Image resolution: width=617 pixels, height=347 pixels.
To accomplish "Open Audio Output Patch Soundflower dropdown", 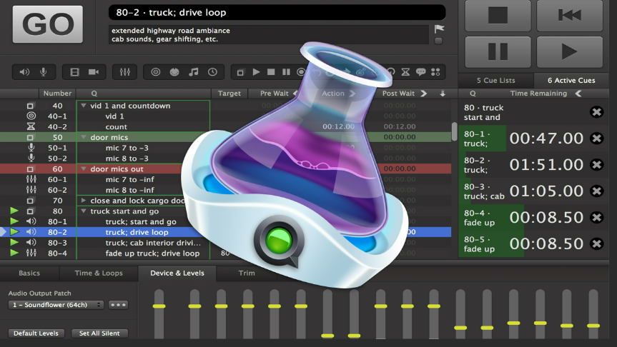I will pos(56,305).
